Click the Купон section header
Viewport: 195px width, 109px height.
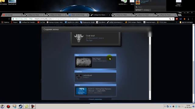(x=95, y=85)
